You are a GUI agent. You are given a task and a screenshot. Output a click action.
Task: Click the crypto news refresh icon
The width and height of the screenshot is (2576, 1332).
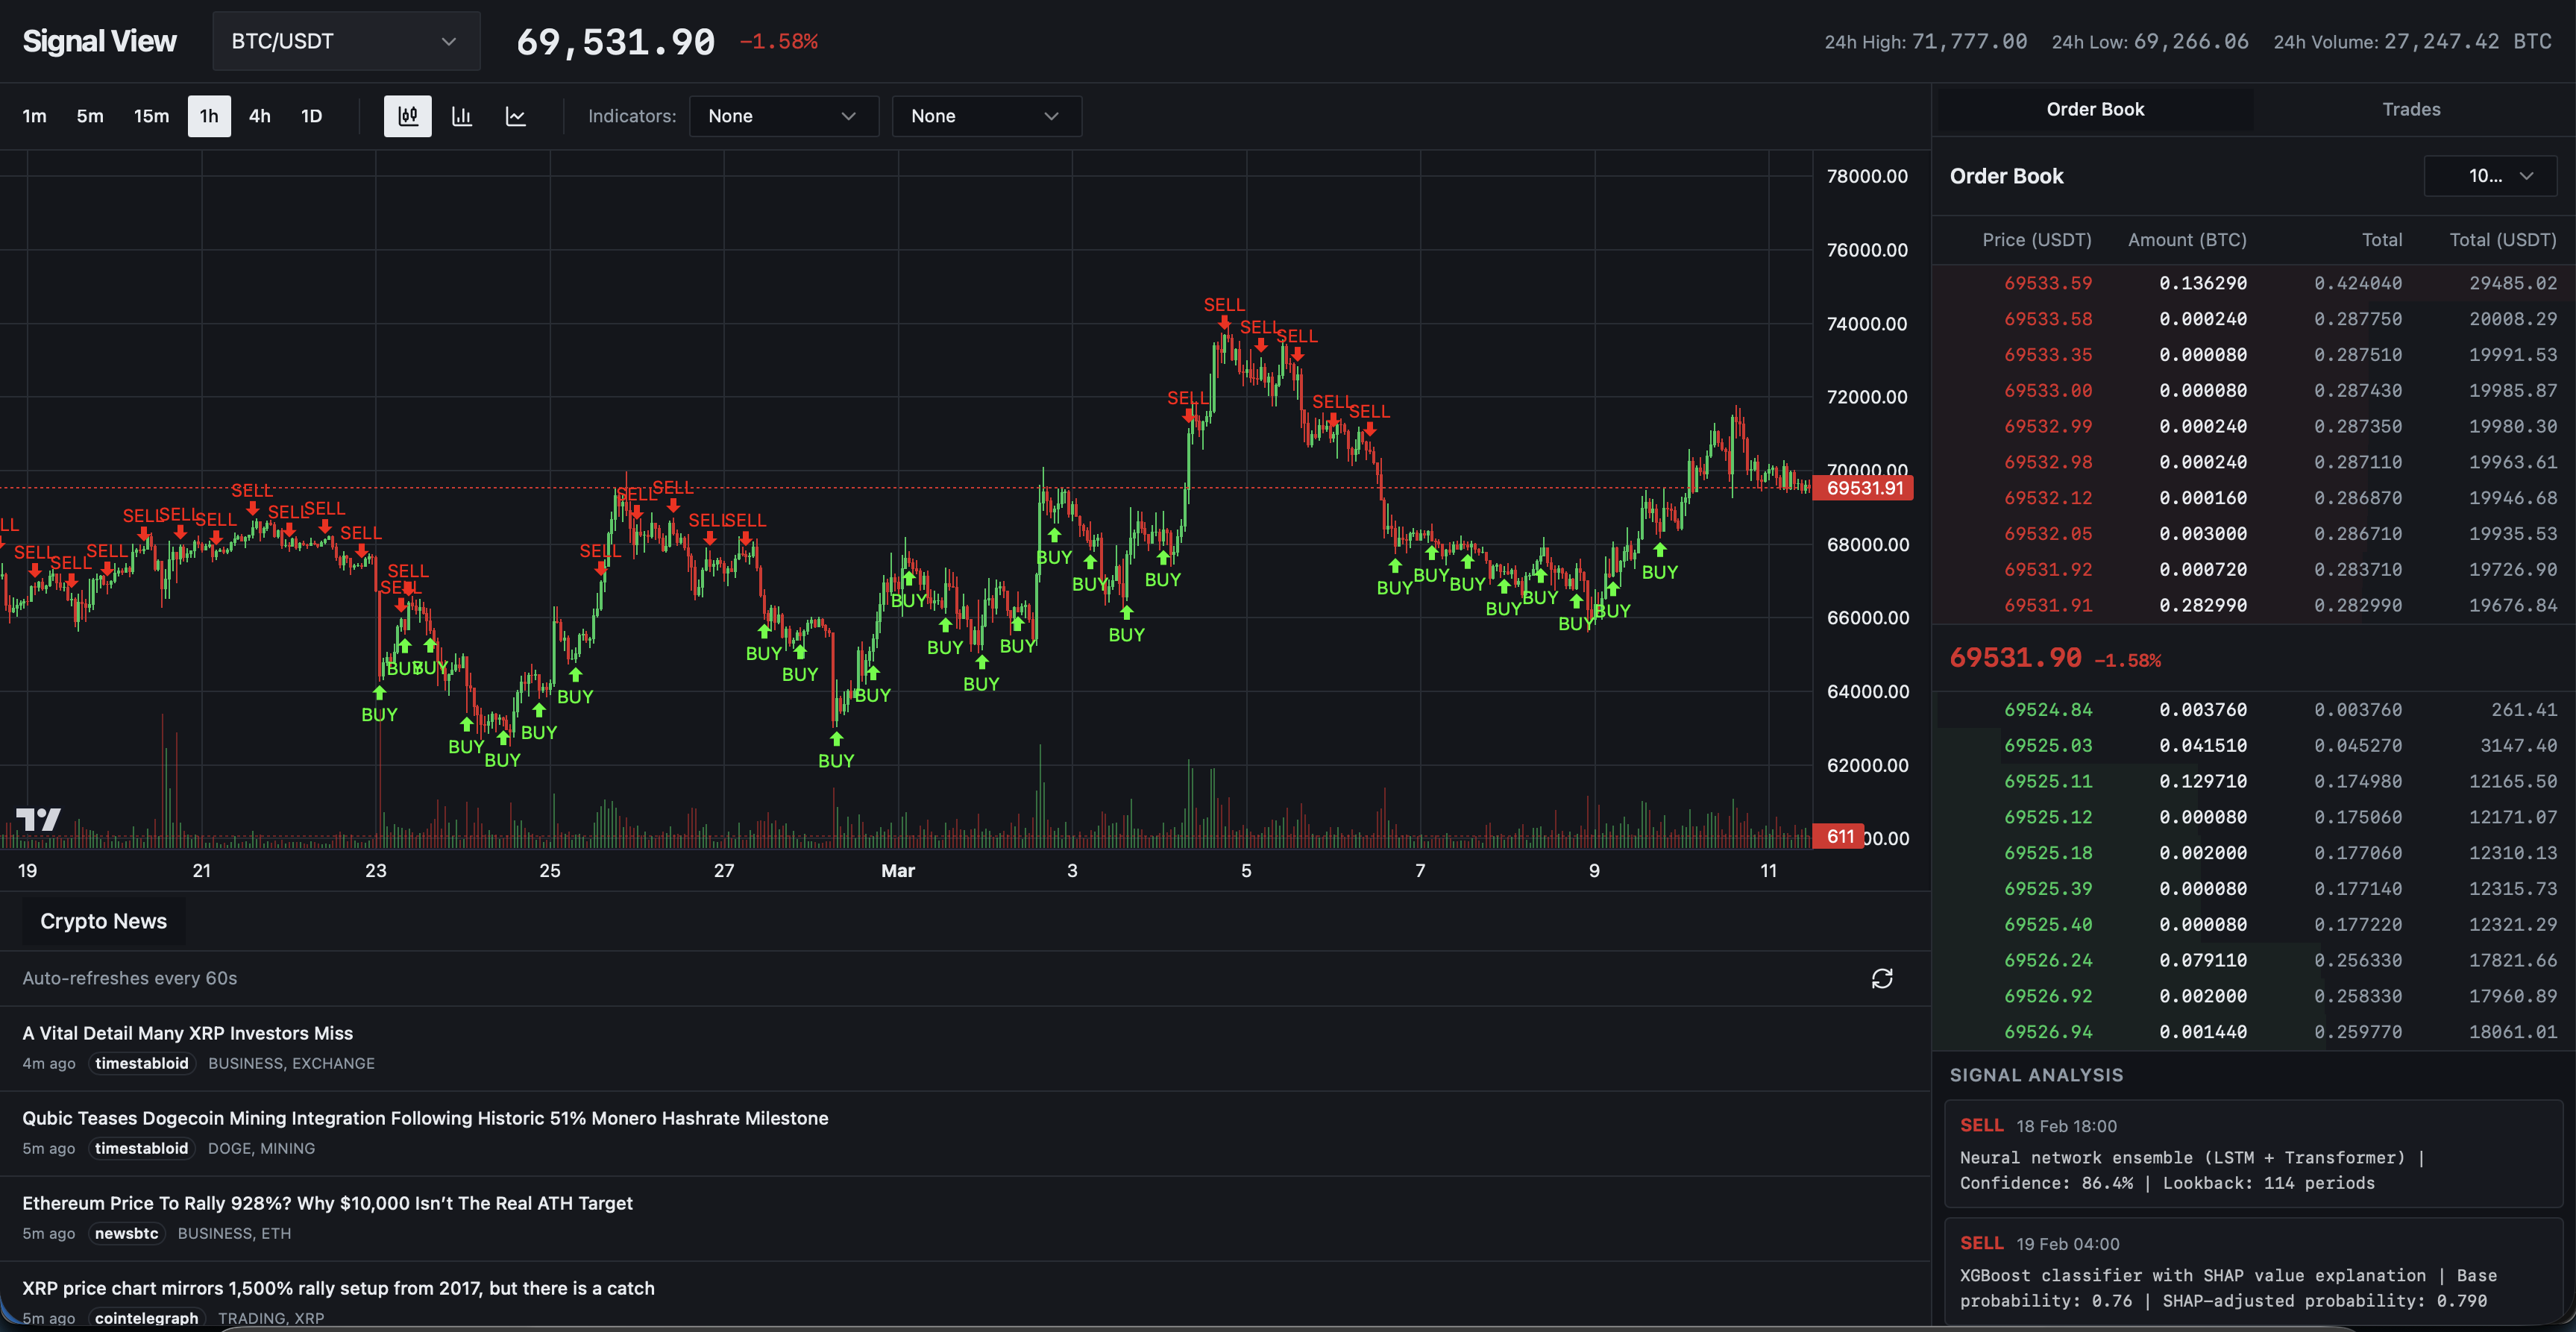(1882, 978)
